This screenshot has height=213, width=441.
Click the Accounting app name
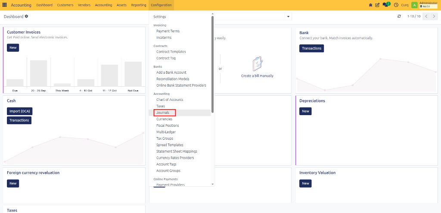tap(21, 5)
